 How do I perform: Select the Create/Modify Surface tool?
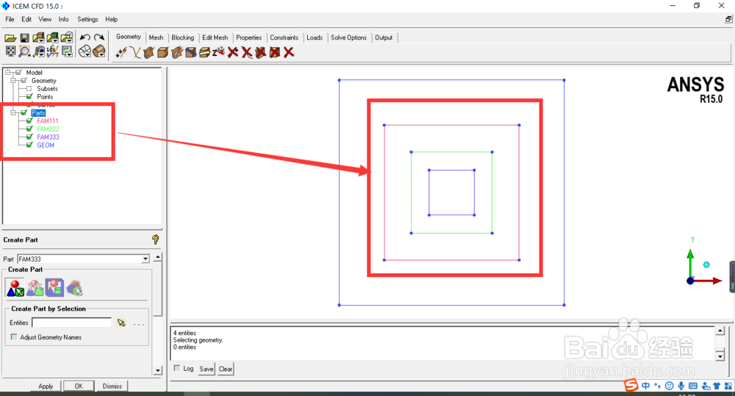(x=149, y=52)
